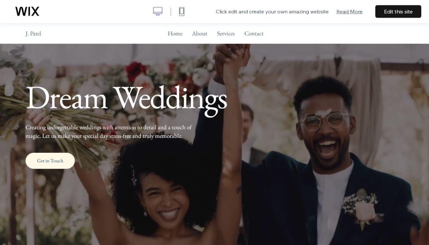Click the divider between device icons

point(170,11)
